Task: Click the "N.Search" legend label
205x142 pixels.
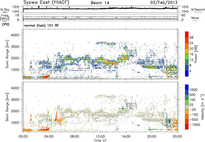Action: [x=198, y=10]
